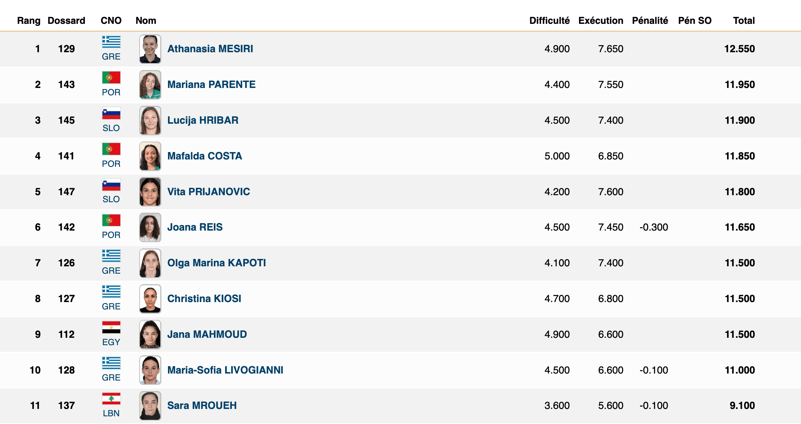The image size is (801, 424).
Task: Click the GRE country code under Olga Marina KAPOTI's flag
Action: [x=111, y=271]
